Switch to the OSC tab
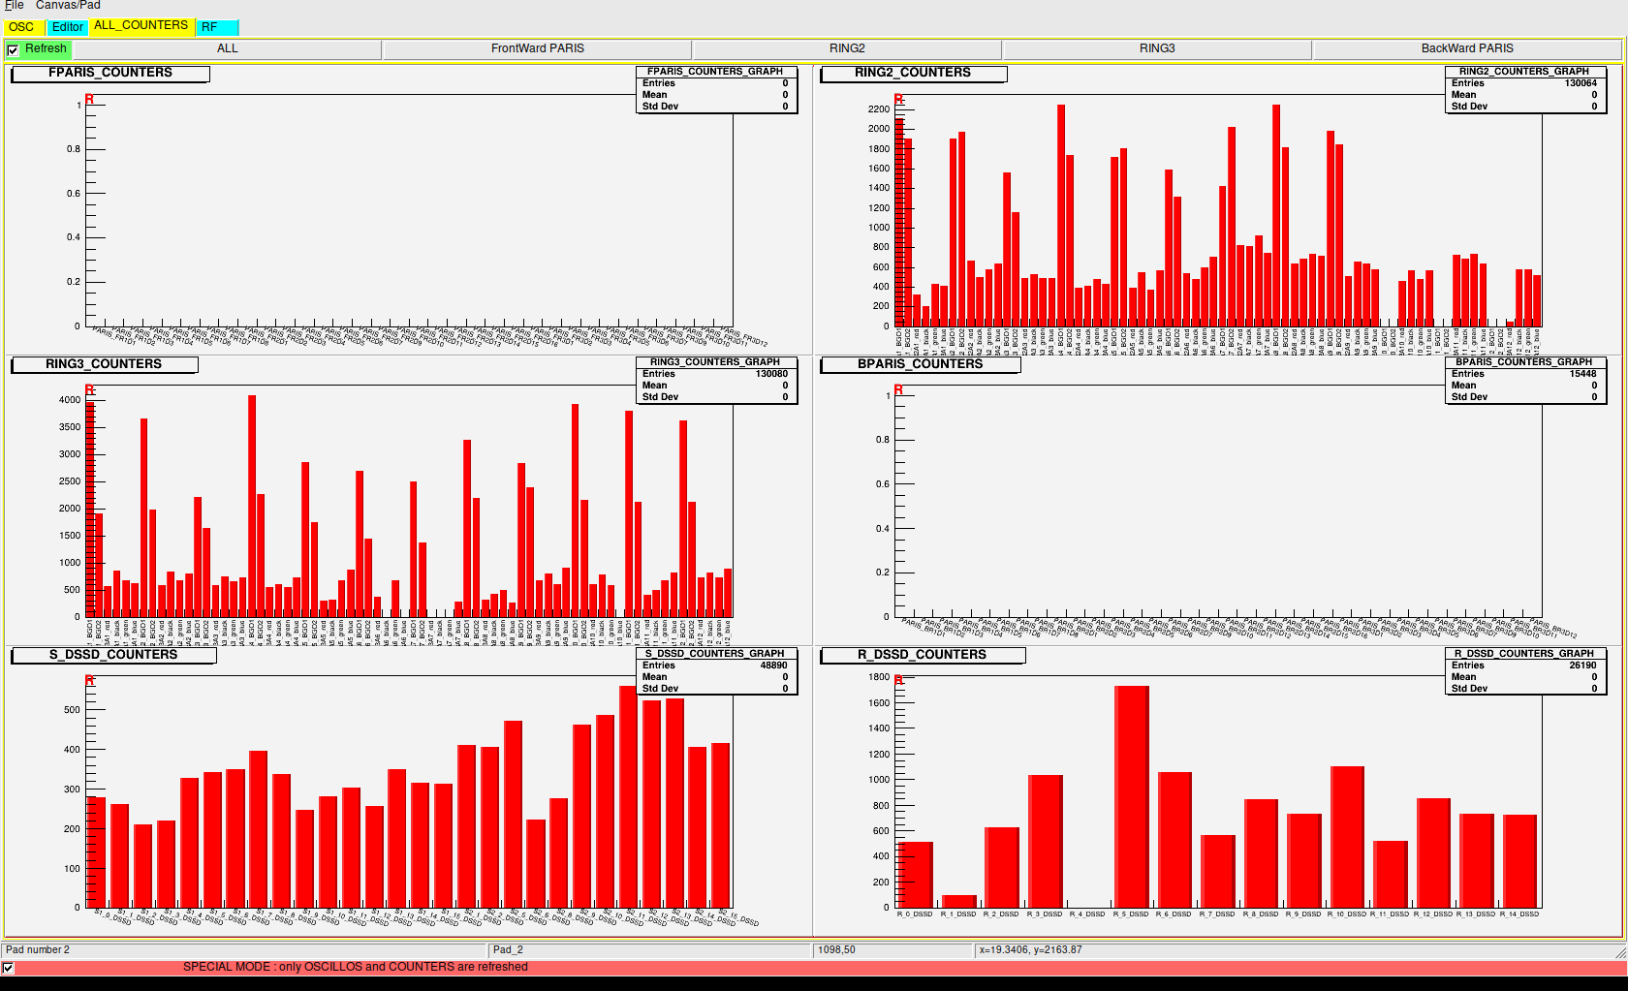Screen dimensions: 1628x991 pyautogui.click(x=21, y=27)
